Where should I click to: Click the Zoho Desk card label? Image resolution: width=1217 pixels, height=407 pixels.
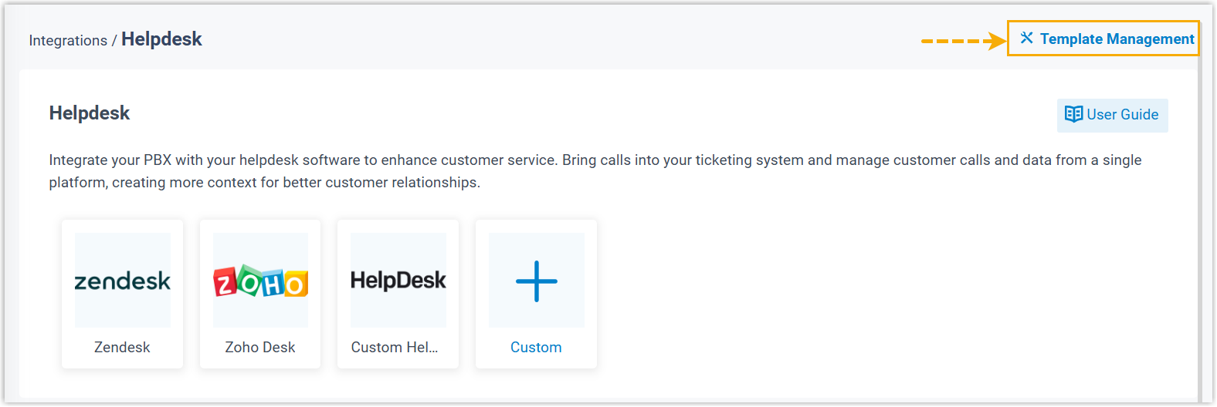pyautogui.click(x=260, y=348)
